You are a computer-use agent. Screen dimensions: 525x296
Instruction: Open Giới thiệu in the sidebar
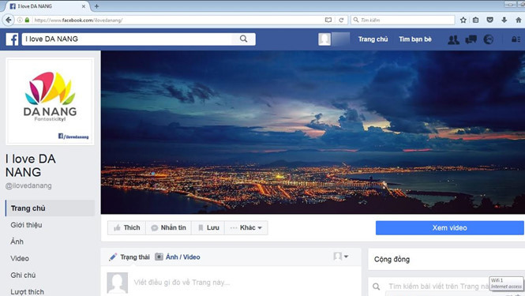coord(27,225)
